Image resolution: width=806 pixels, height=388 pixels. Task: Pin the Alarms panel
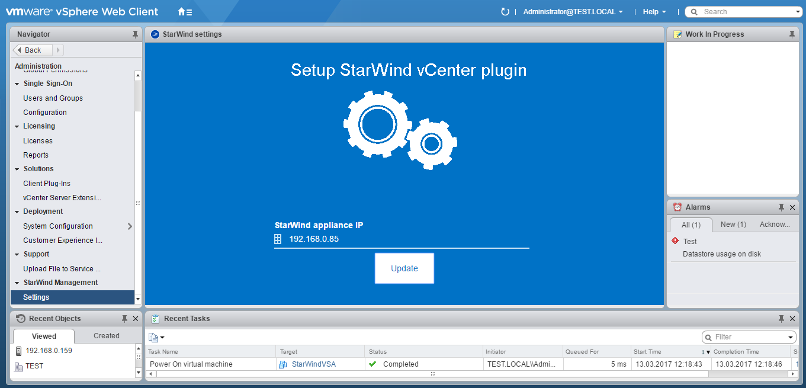[x=781, y=207]
